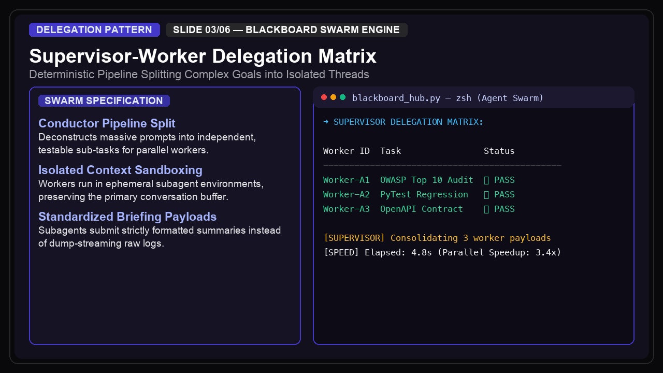Click the Status column header
663x373 pixels.
tap(499, 151)
